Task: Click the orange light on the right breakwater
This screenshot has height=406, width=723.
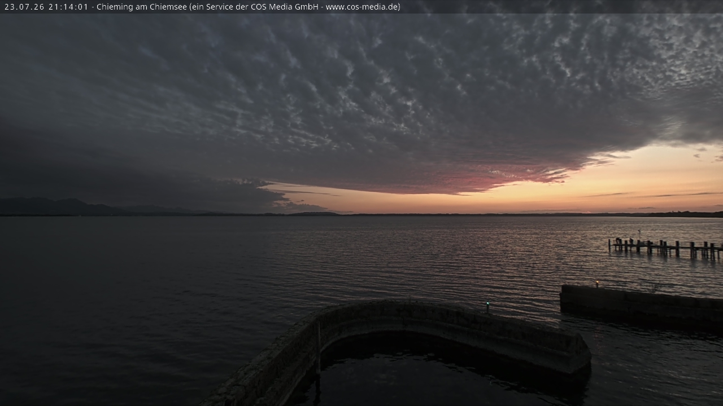Action: [x=597, y=282]
